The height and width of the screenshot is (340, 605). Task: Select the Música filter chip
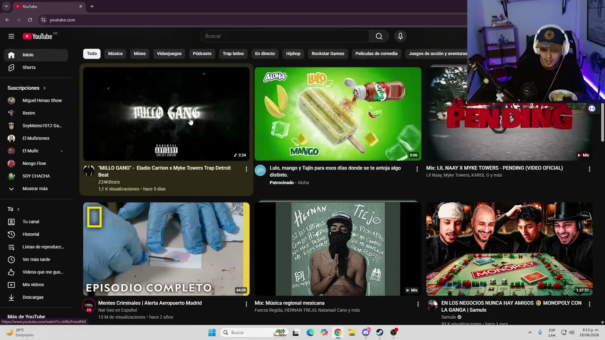[115, 54]
